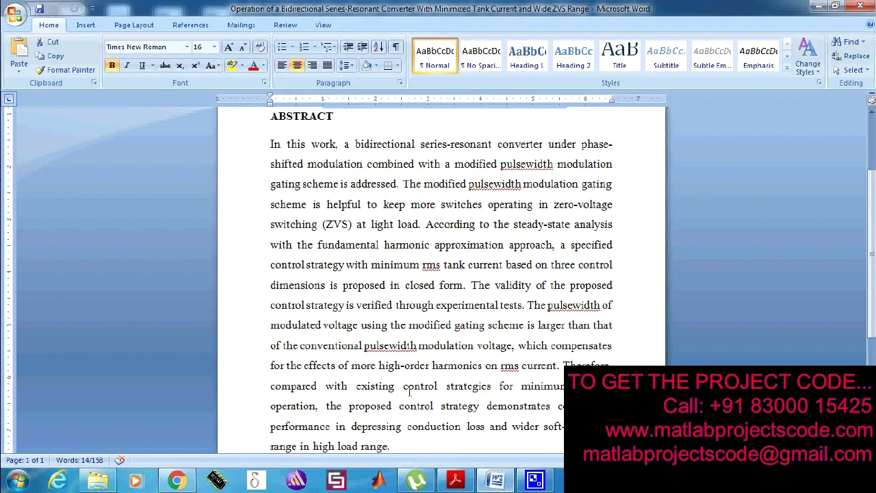Apply yellow text highlight color
Viewport: 876px width, 493px height.
tap(232, 66)
